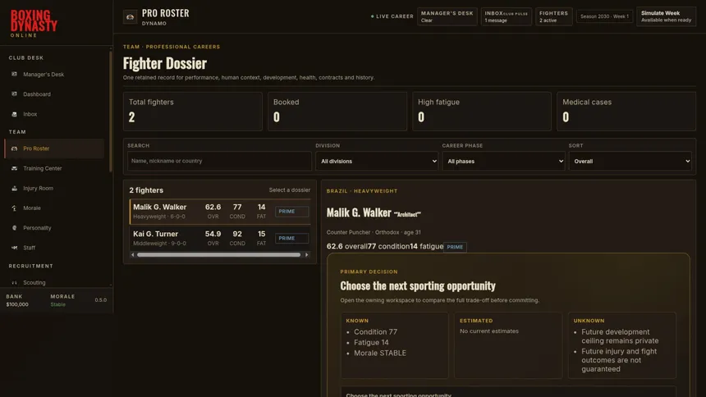This screenshot has width=706, height=397.
Task: Click the 'Condition 77' known item
Action: click(375, 331)
